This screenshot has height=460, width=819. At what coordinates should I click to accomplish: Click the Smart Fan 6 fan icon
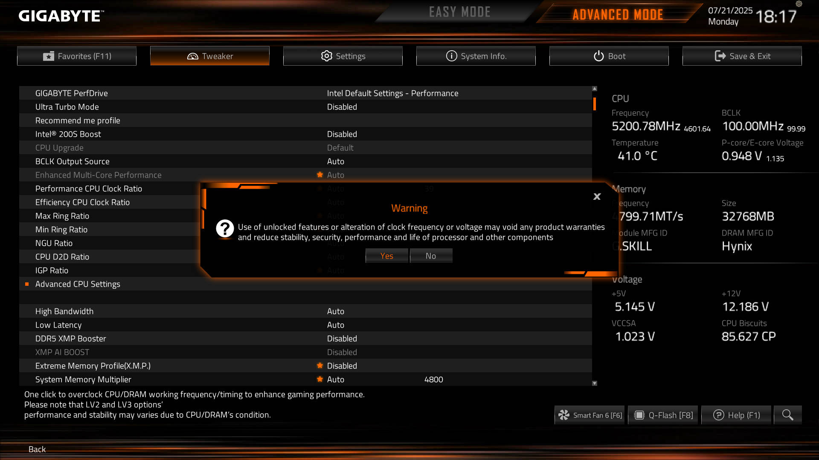(x=564, y=415)
